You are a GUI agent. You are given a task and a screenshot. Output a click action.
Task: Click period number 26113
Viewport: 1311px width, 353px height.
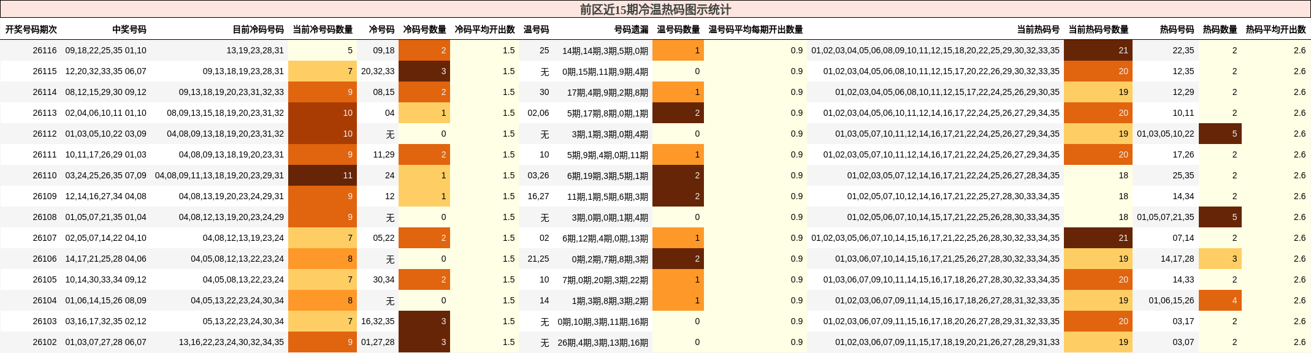(x=45, y=113)
